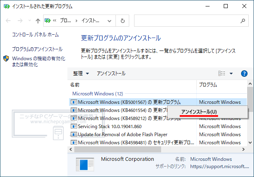This screenshot has width=254, height=177.
Task: Click the window title bar icon
Action: click(x=7, y=6)
